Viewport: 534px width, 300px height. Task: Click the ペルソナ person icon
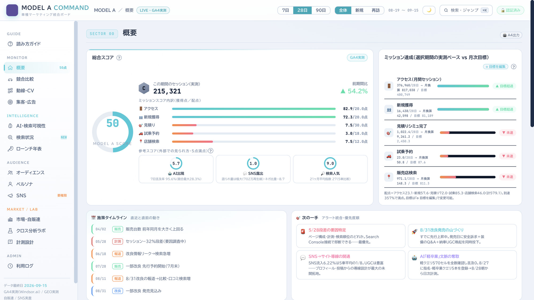click(10, 184)
